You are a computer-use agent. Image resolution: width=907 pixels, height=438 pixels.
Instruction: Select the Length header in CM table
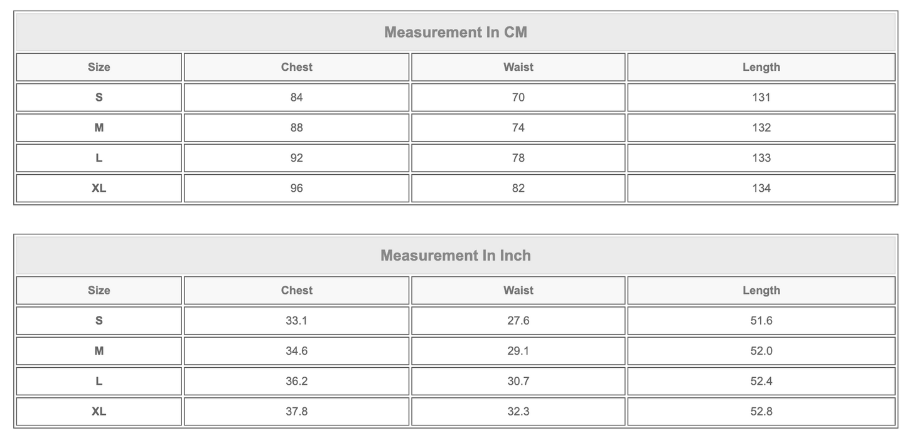[x=761, y=67]
